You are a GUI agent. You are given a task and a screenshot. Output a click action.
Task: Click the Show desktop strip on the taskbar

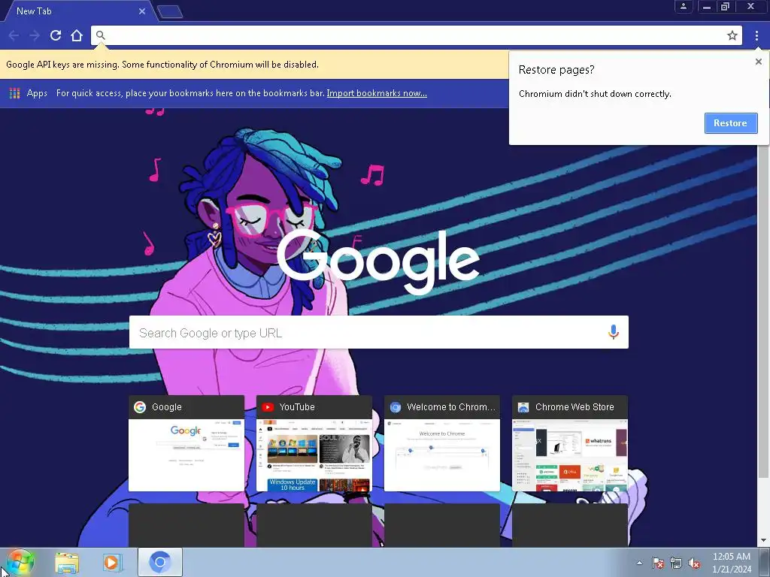click(765, 563)
